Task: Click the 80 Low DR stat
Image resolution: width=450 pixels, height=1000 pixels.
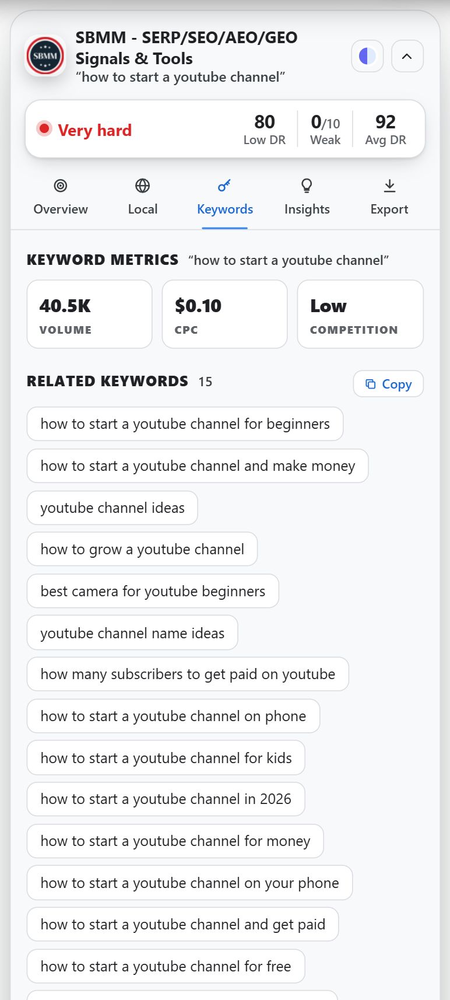Action: point(265,130)
